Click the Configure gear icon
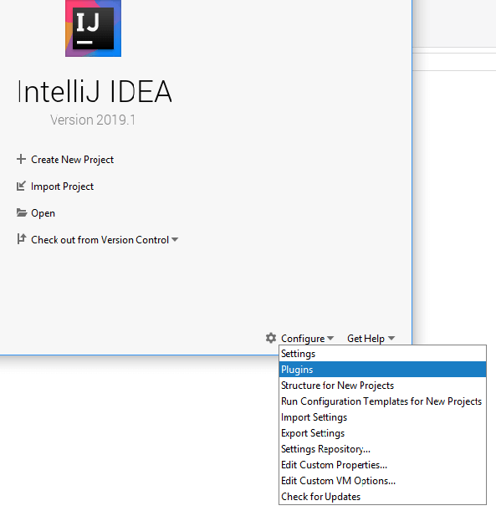 (x=271, y=338)
